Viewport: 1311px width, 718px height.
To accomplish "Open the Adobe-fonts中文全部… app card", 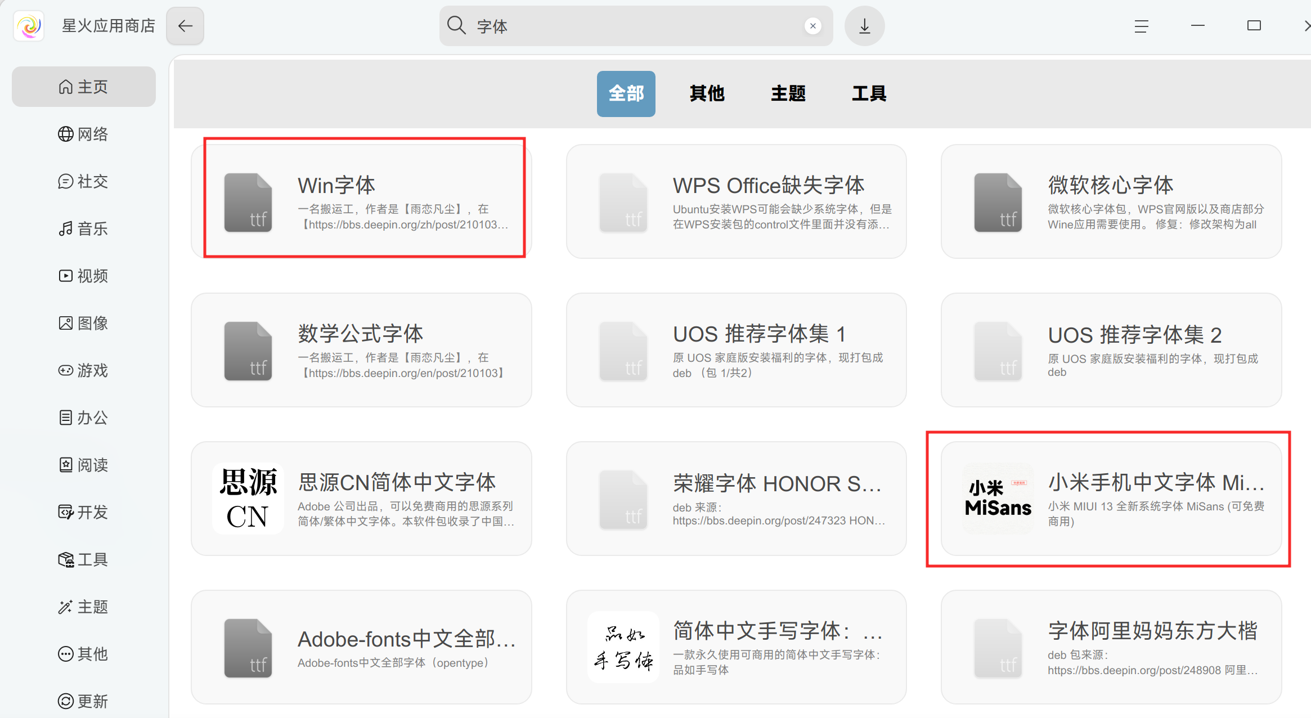I will click(362, 647).
